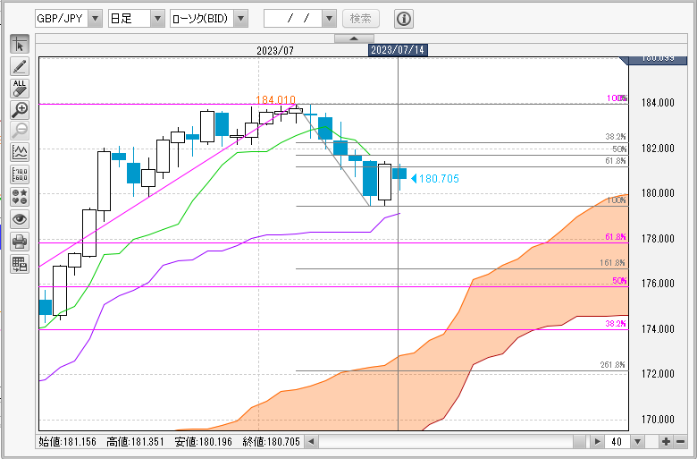Click the 178.000 price axis label
Screen dimensions: 697x459
coord(658,239)
